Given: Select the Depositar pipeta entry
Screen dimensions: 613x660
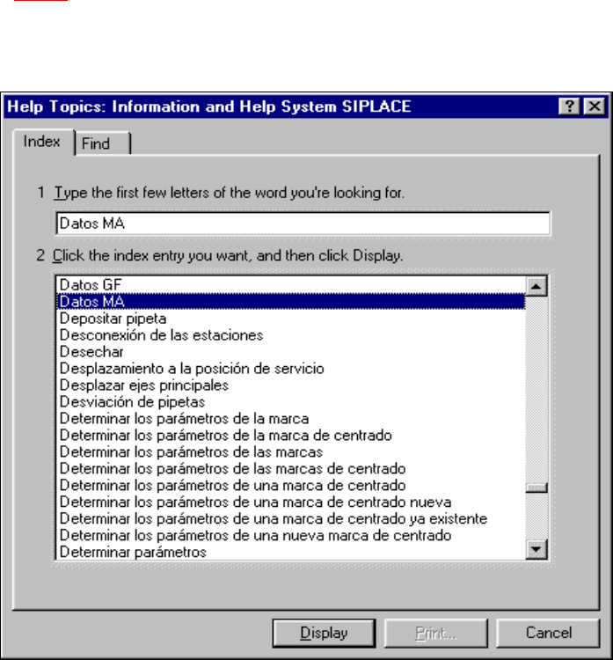Looking at the screenshot, I should (291, 319).
